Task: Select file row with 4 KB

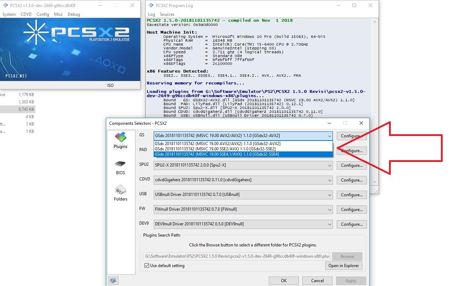Action: tap(18, 117)
